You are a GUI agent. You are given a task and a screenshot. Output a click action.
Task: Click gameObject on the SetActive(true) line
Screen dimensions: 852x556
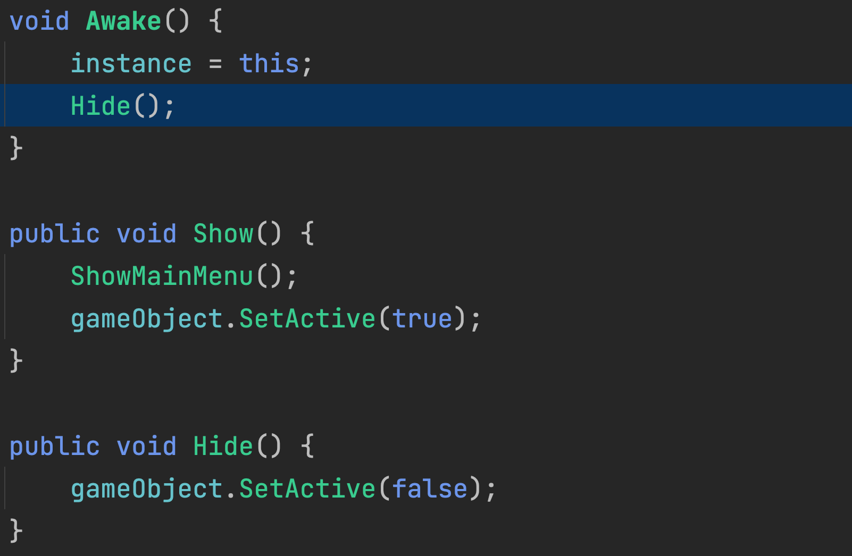click(147, 319)
